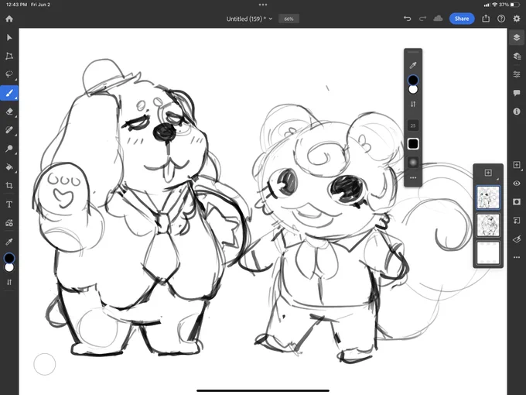The width and height of the screenshot is (526, 395).
Task: Adjust the brush size value 25
Action: point(413,125)
